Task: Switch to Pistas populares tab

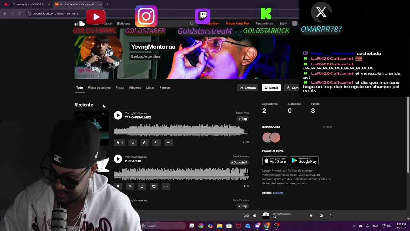Action: 99,88
